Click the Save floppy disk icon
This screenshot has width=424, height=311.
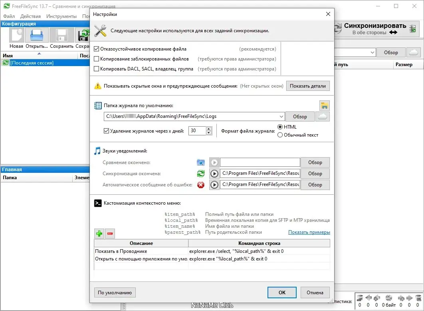click(61, 35)
